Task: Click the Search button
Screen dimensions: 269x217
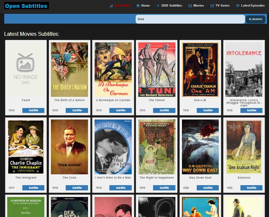Action: (x=256, y=19)
